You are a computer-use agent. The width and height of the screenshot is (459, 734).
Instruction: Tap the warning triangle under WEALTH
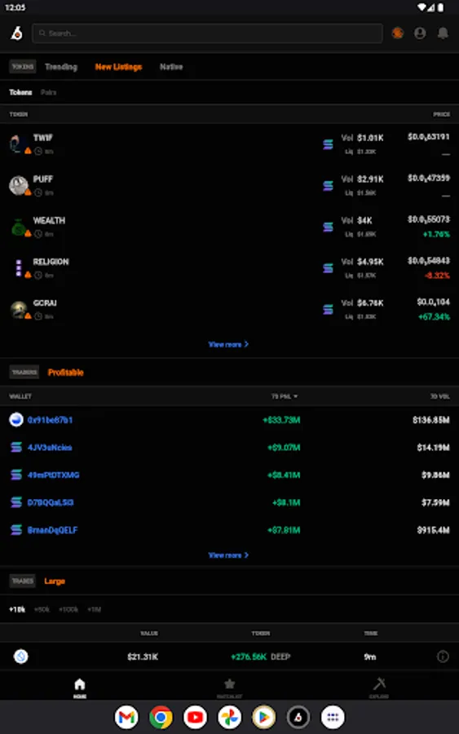click(x=28, y=233)
